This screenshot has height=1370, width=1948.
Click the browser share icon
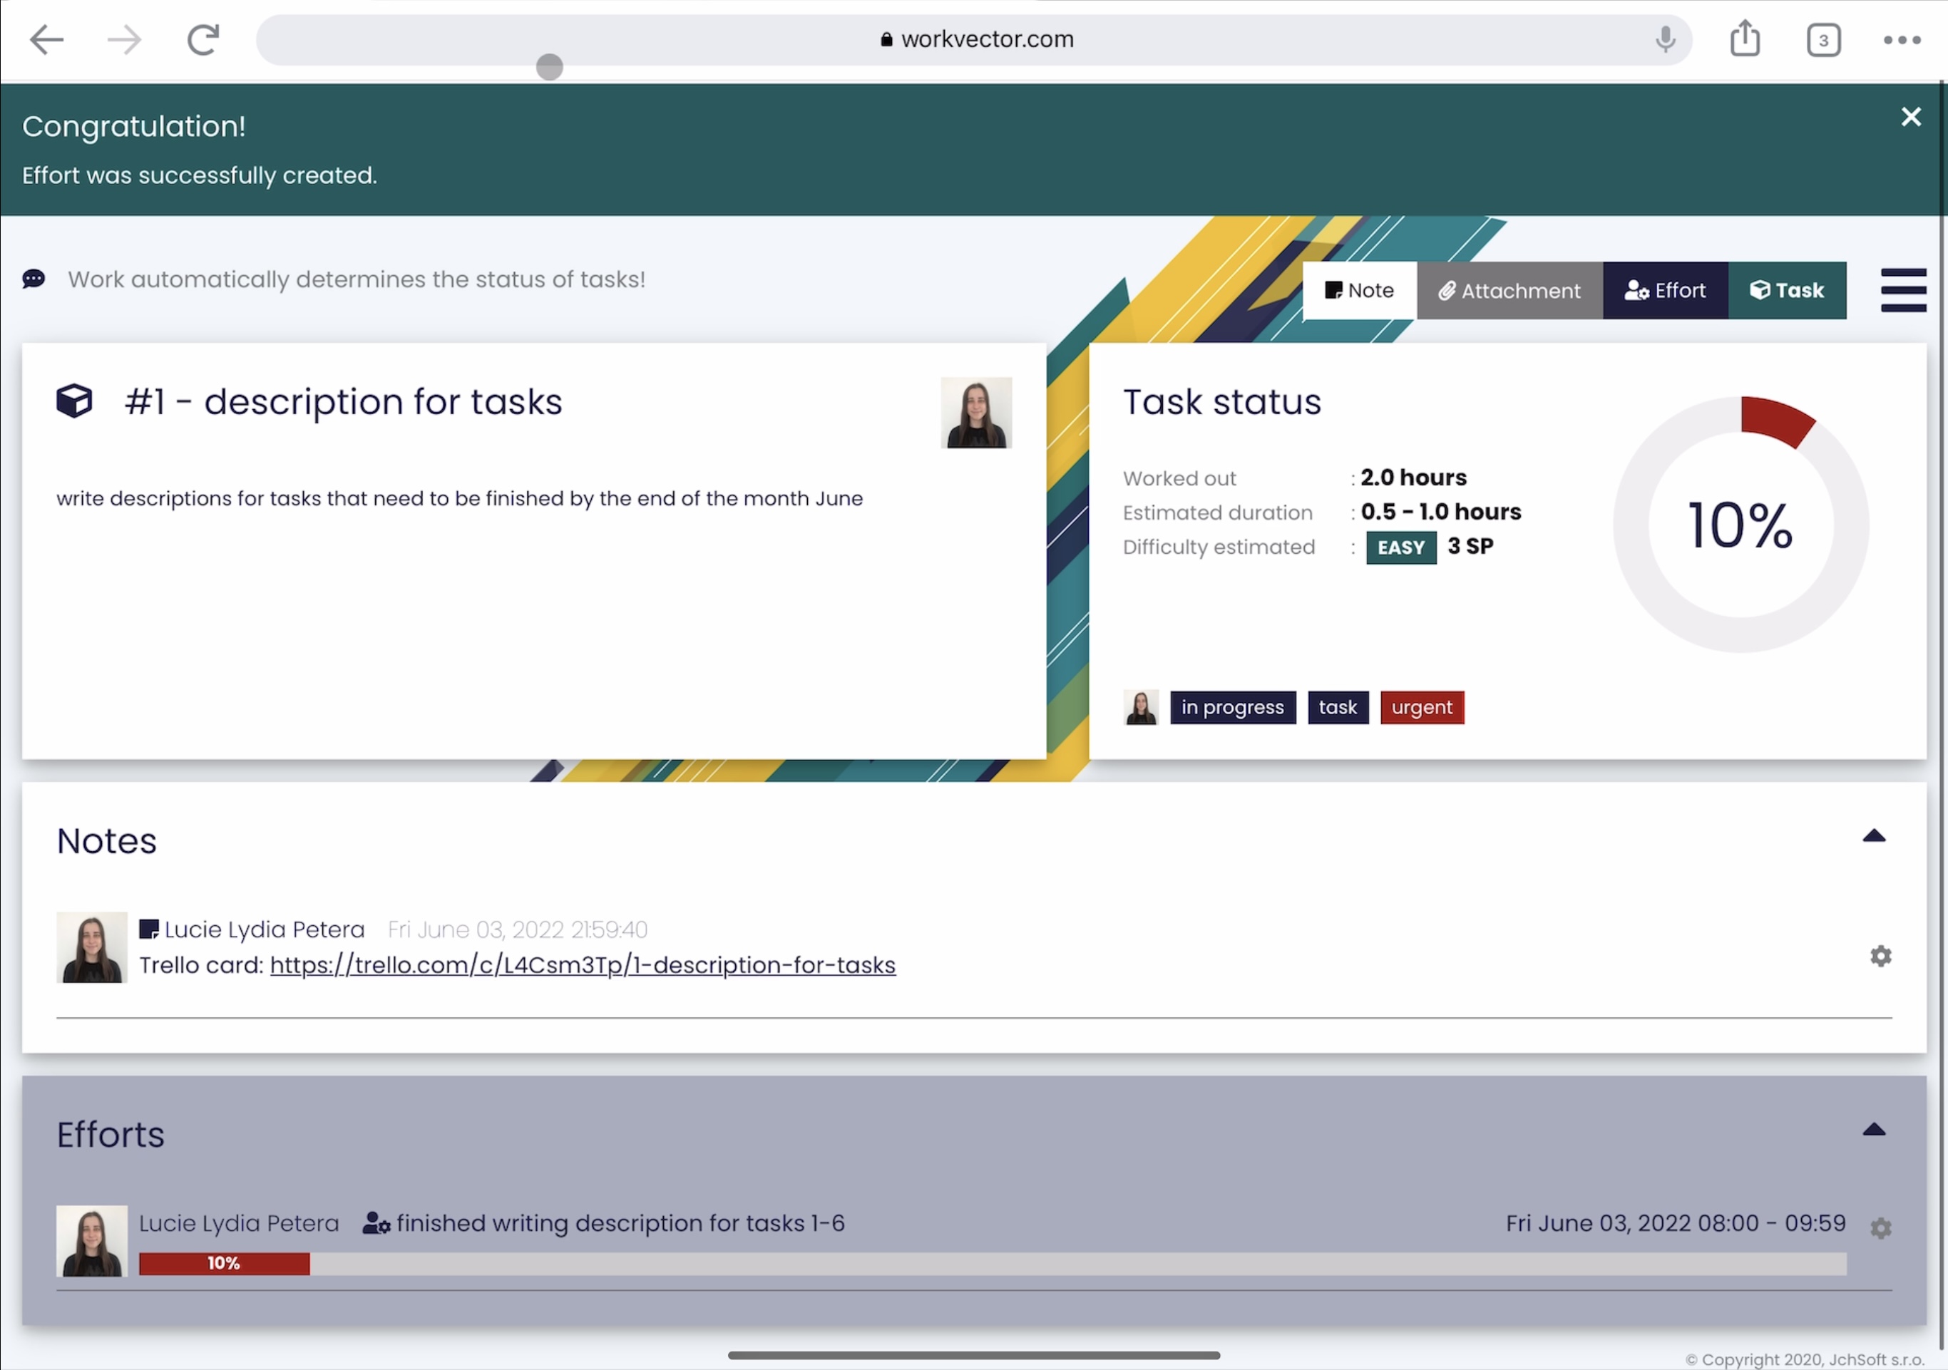(x=1744, y=39)
